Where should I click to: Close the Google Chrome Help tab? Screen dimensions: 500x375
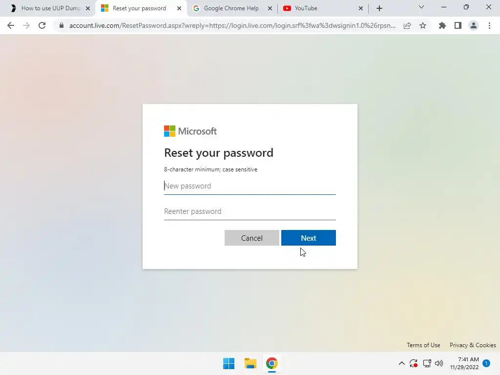pyautogui.click(x=270, y=8)
